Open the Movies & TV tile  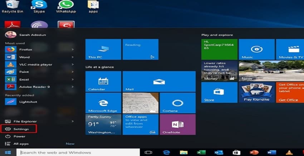pos(290,49)
